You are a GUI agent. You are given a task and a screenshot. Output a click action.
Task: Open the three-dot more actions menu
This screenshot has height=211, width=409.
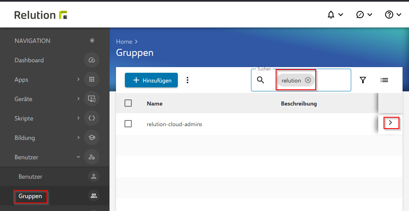(x=187, y=80)
